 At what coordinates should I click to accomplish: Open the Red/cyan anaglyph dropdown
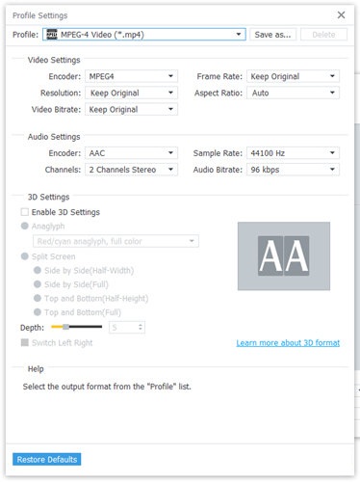[116, 241]
